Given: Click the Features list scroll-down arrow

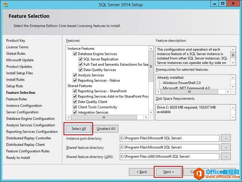Looking at the screenshot, I should [151, 112].
